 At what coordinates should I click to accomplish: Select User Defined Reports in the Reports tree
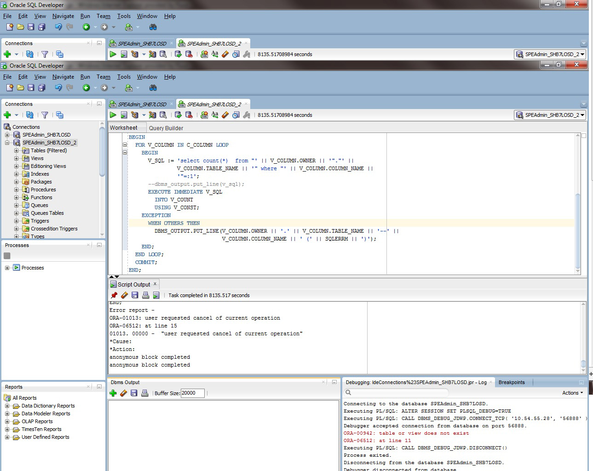45,437
